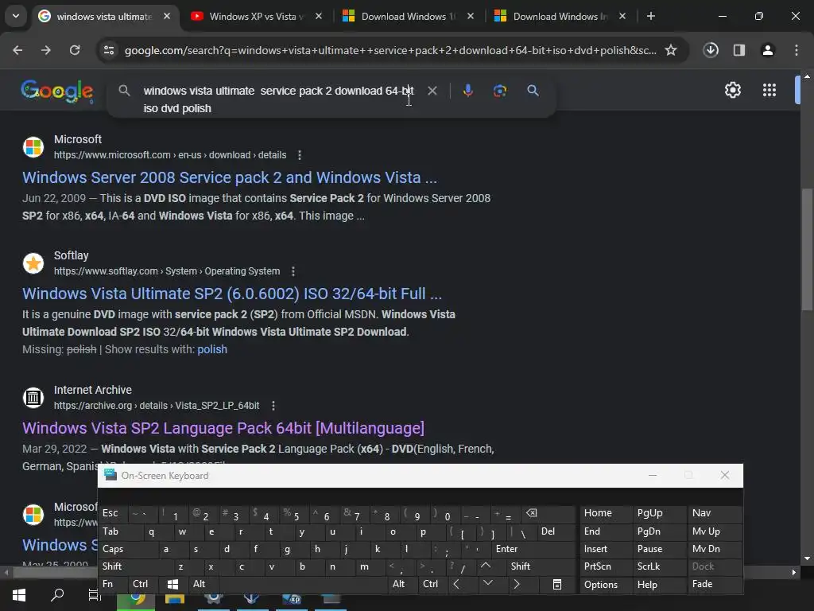Click the context menu key on keyboard
This screenshot has height=611, width=814.
[557, 585]
